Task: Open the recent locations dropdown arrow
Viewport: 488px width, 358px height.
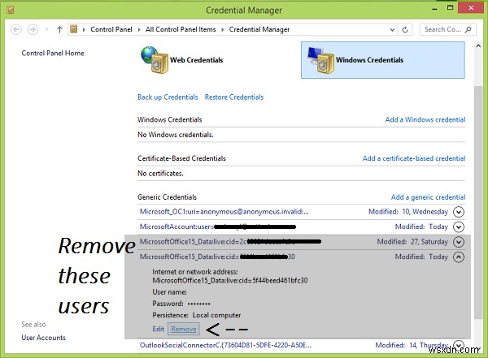Action: (46, 29)
